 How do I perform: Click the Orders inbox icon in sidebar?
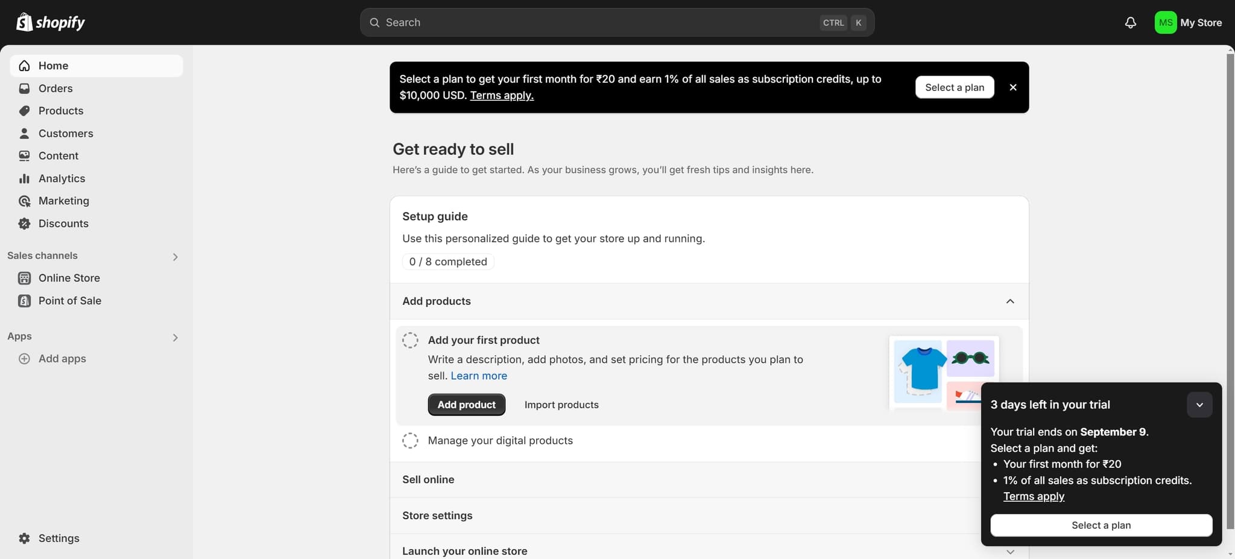[x=24, y=89]
